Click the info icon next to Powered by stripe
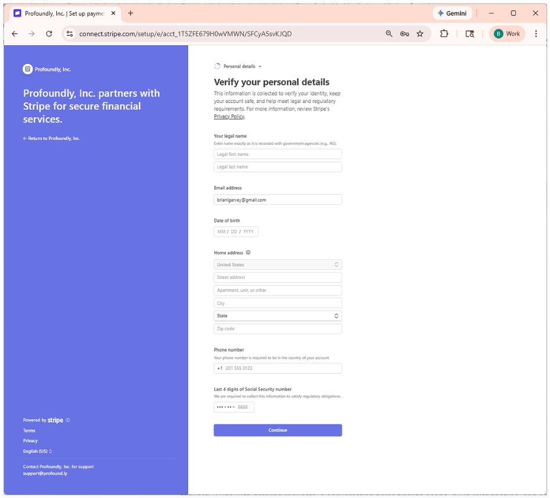This screenshot has height=498, width=550. point(67,420)
